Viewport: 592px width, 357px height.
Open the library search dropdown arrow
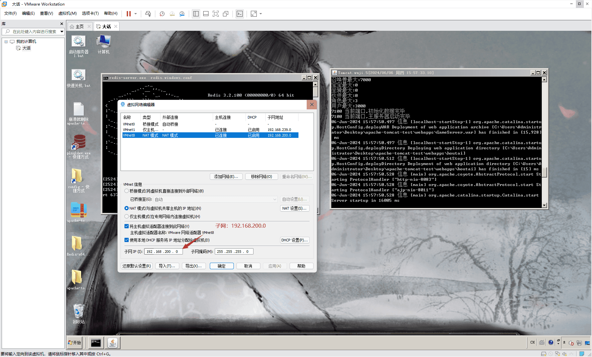click(62, 32)
